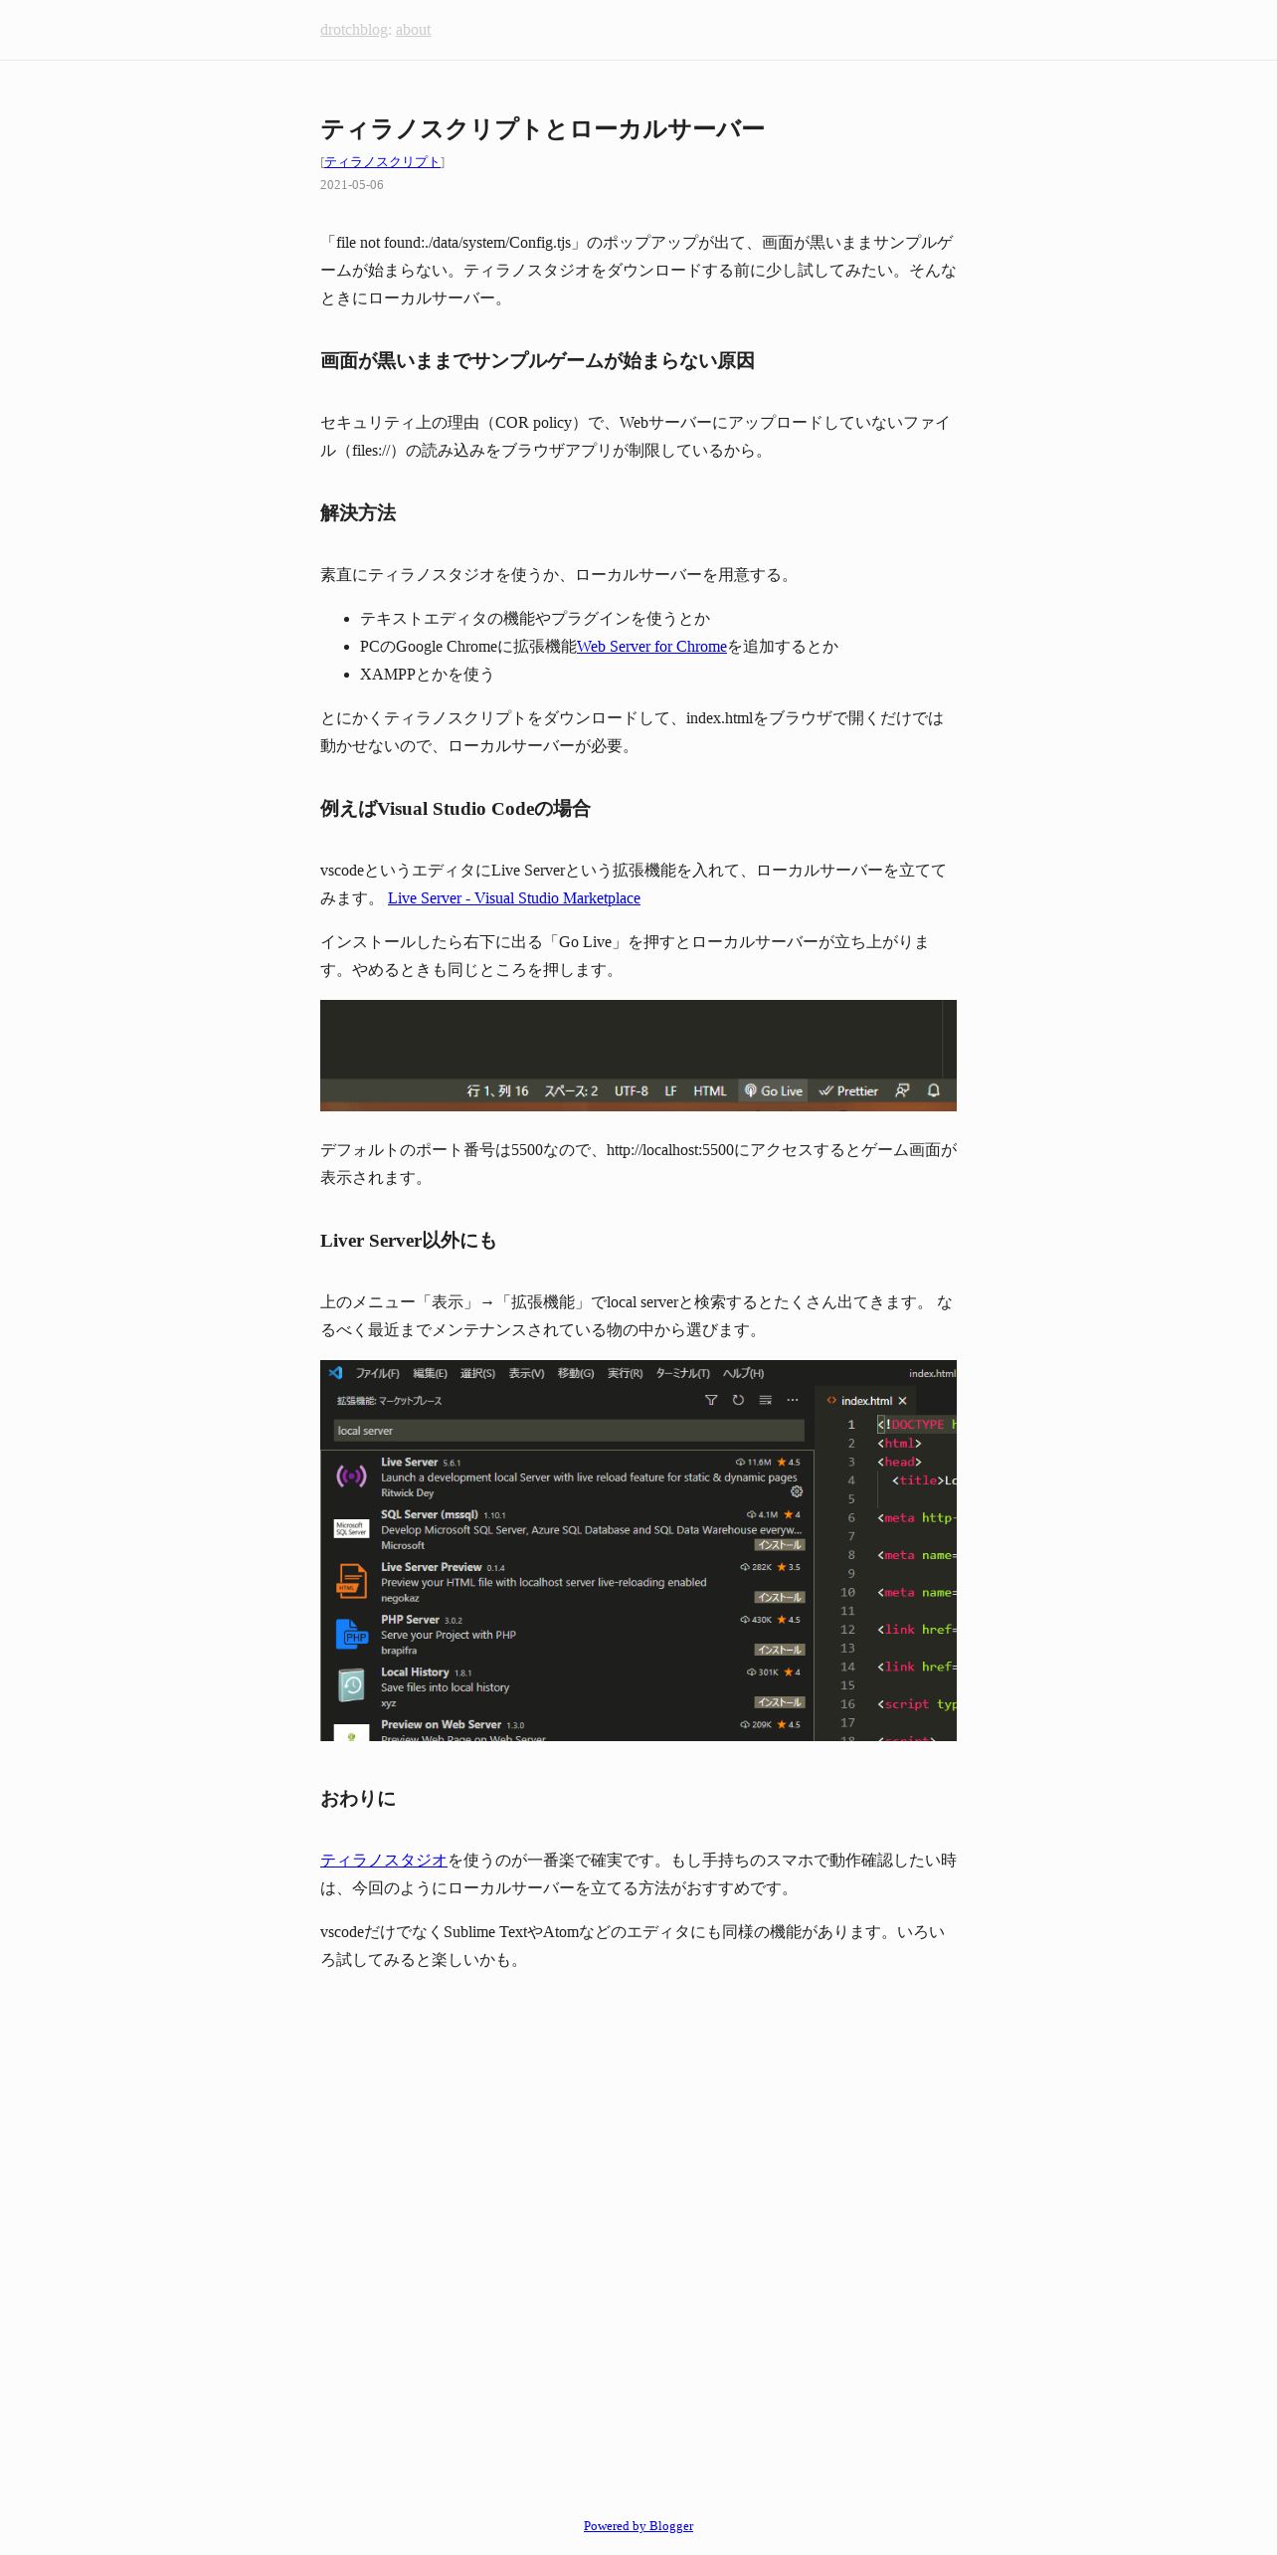This screenshot has height=2555, width=1277.
Task: Open the drotchblog home link
Action: (x=354, y=30)
